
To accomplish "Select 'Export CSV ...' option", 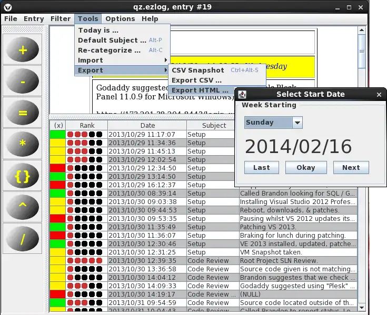I will pyautogui.click(x=217, y=80).
